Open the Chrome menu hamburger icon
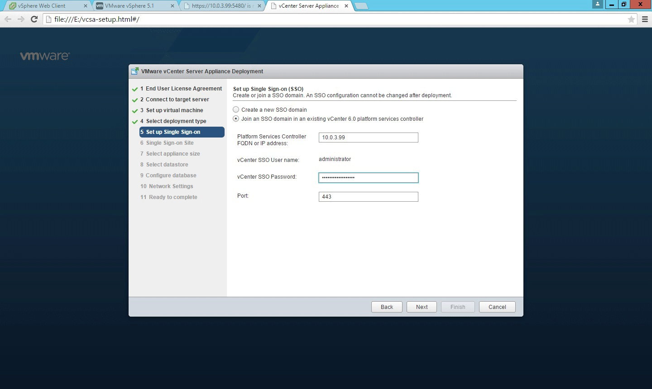Image resolution: width=652 pixels, height=389 pixels. tap(645, 19)
